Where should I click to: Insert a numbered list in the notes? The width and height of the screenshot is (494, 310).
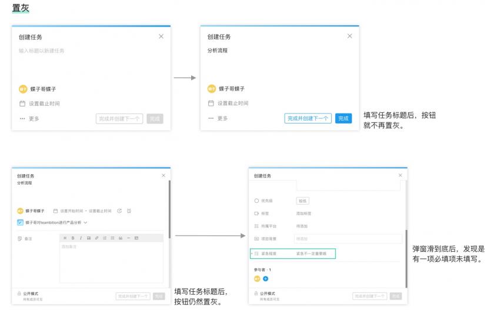tap(105, 238)
